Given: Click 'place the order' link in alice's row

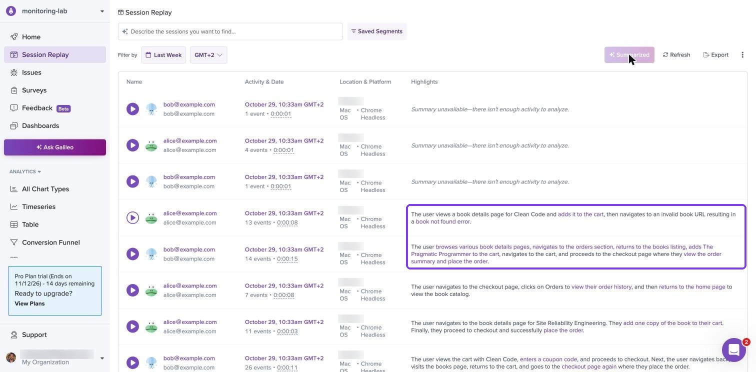Looking at the screenshot, I should pyautogui.click(x=563, y=330).
